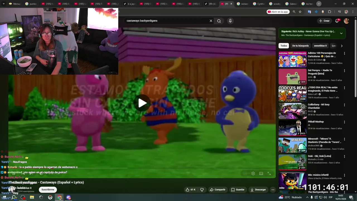Start voice search with the microphone
Screen dimensions: 357x201
[x=230, y=21]
